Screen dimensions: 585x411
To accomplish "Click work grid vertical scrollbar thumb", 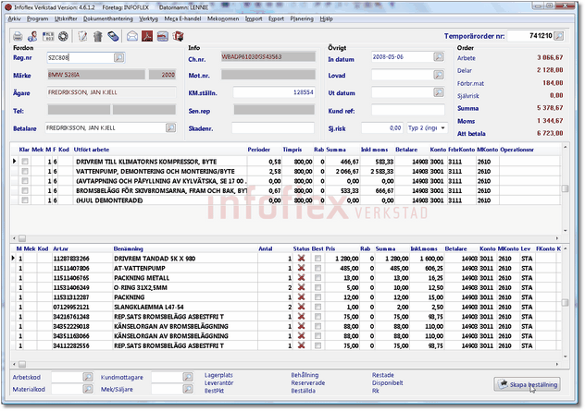I will (x=566, y=188).
